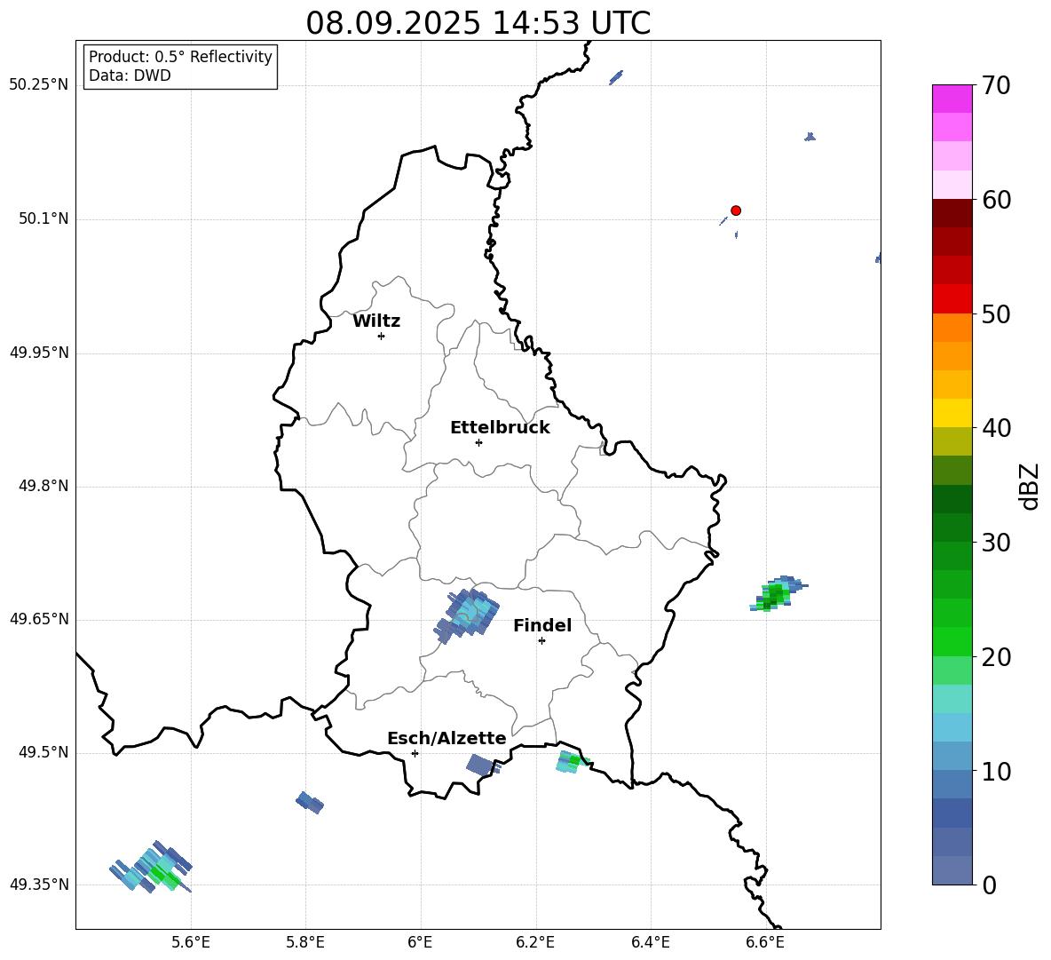Pick the bright red swatch just above 50 dBZ
This screenshot has height=960, width=1051.
[x=952, y=299]
